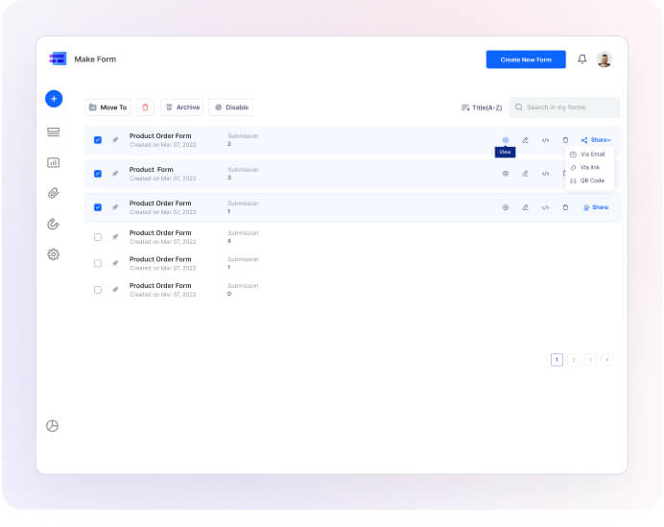Click the Search in my forms field
This screenshot has height=527, width=664.
click(569, 108)
